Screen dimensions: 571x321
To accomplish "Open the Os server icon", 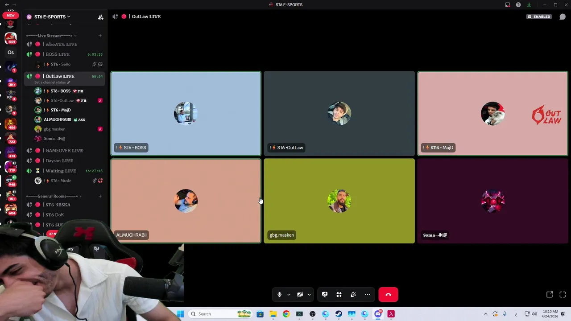I will coord(11,53).
